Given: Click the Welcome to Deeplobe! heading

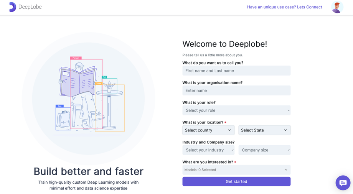Looking at the screenshot, I should (224, 44).
